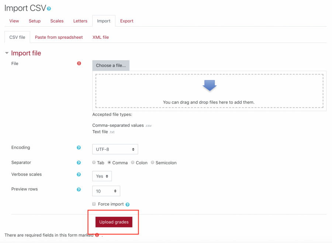Viewport: 332px width, 243px height.
Task: Open the Verbose scales Yes dropdown
Action: (x=102, y=176)
